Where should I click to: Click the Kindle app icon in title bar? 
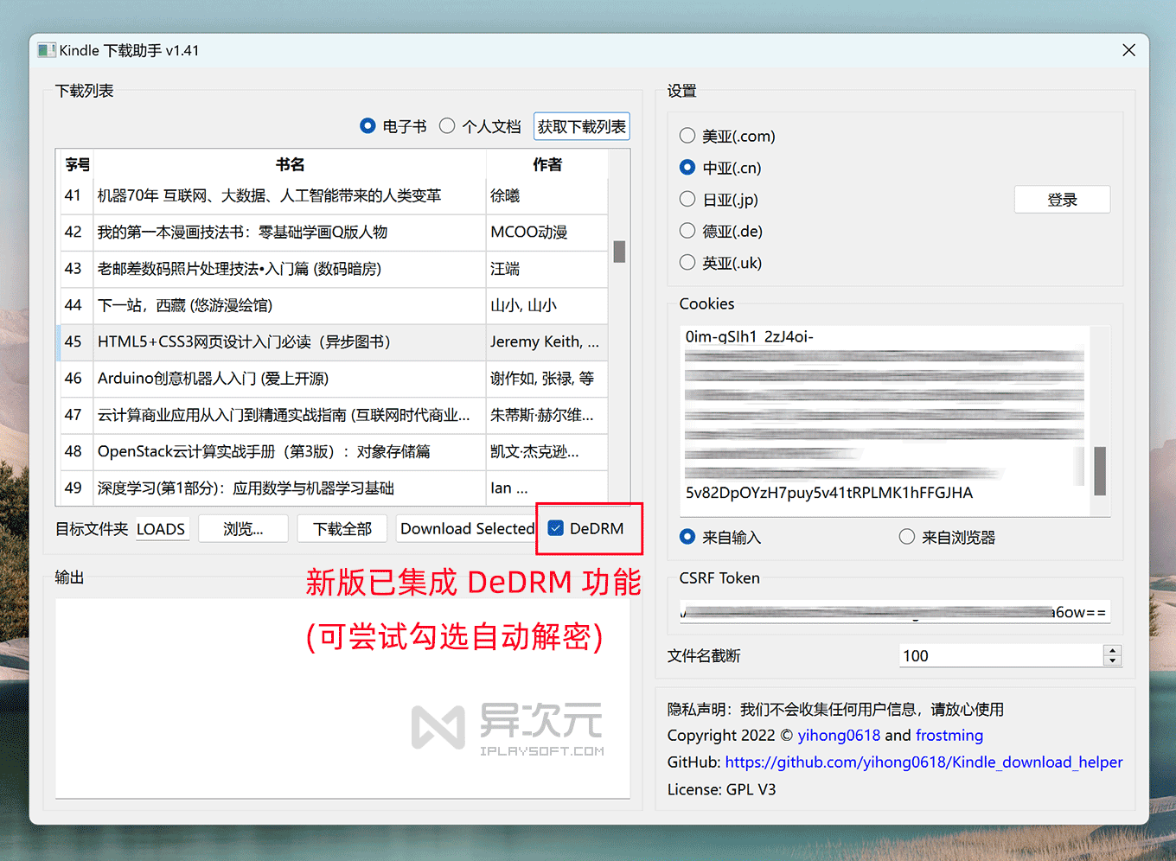pyautogui.click(x=47, y=50)
